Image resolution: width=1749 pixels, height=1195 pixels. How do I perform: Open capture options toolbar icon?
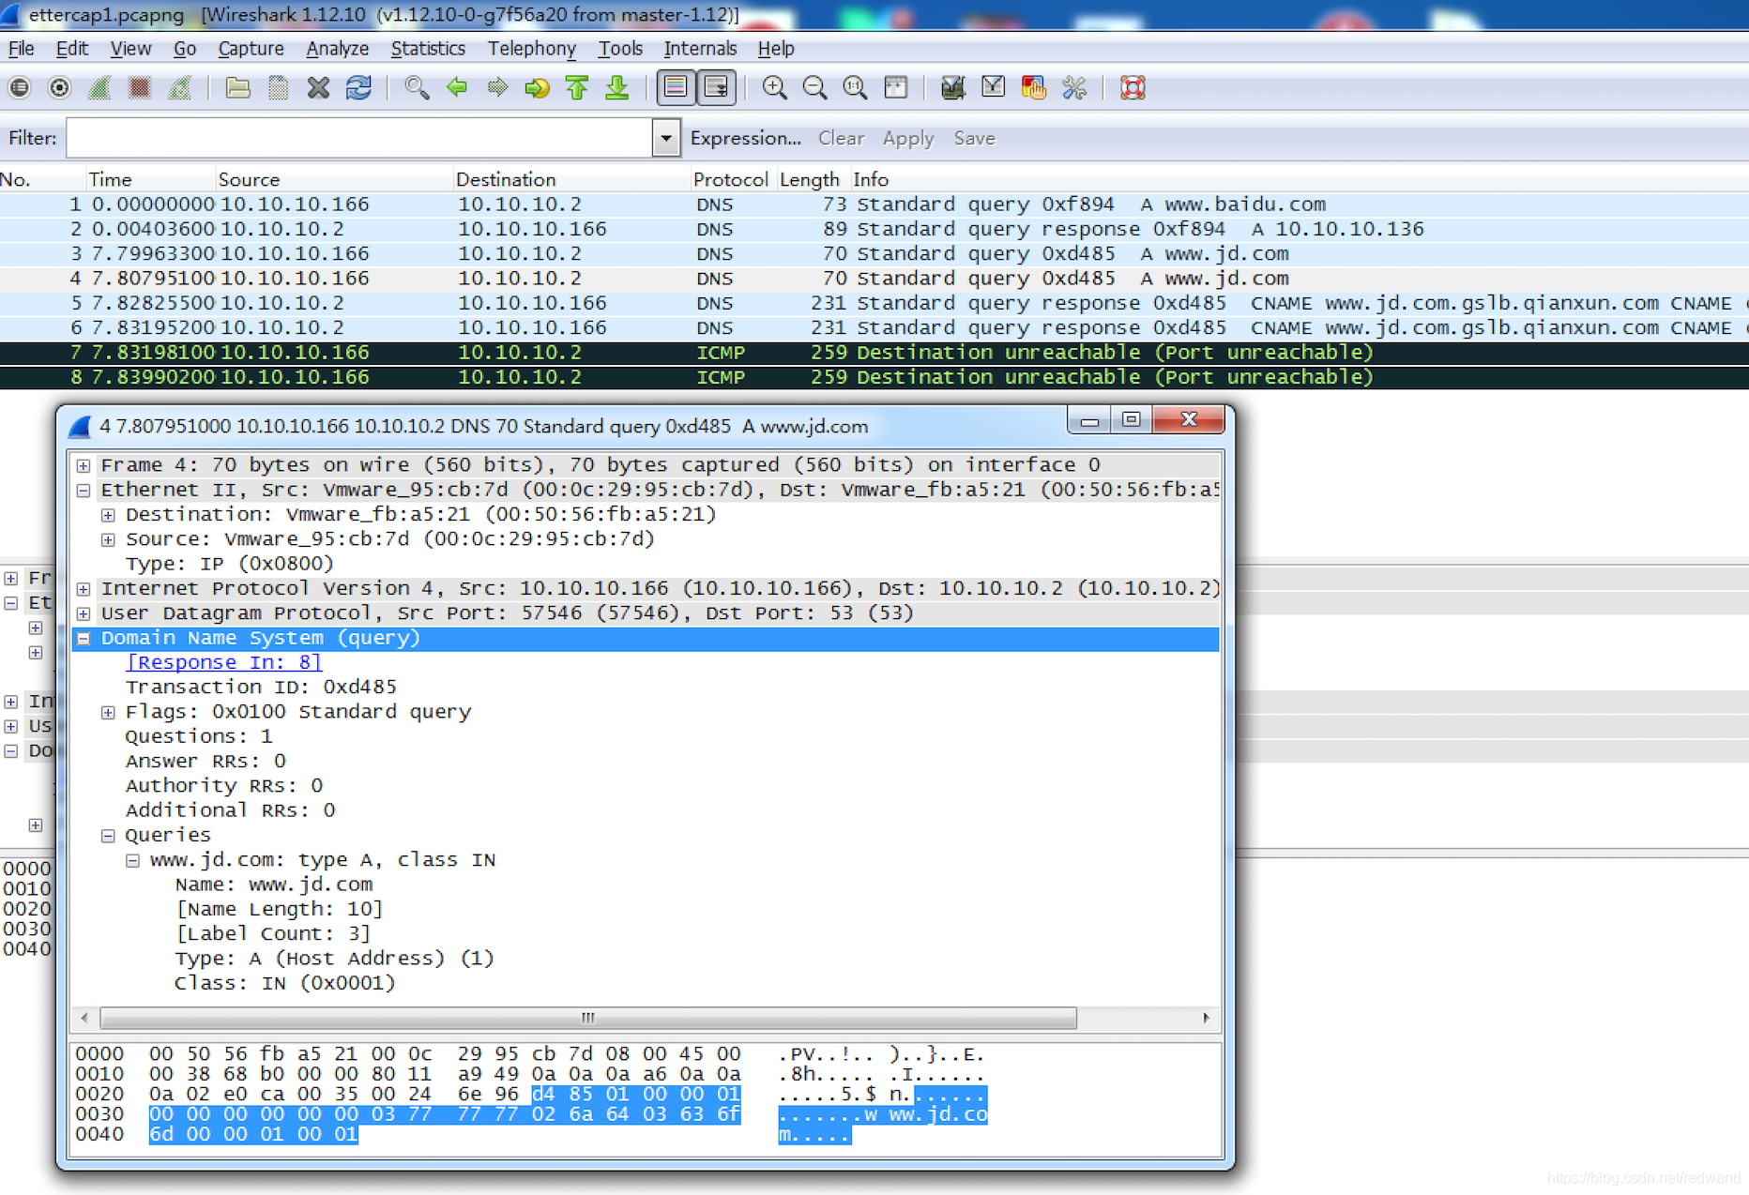pyautogui.click(x=60, y=88)
